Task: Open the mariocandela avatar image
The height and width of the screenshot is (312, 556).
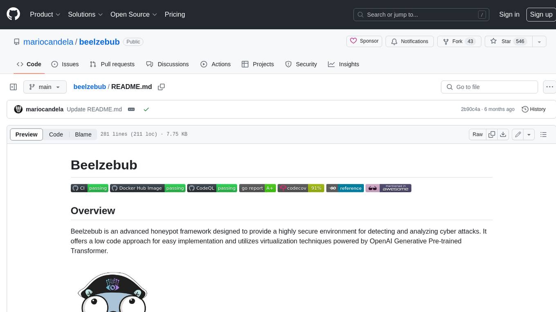Action: [18, 109]
